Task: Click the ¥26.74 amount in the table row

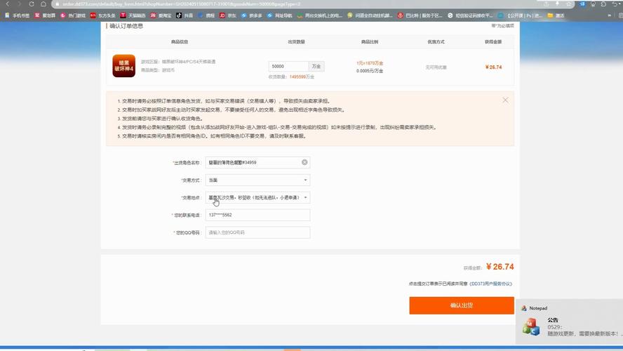Action: (x=493, y=67)
